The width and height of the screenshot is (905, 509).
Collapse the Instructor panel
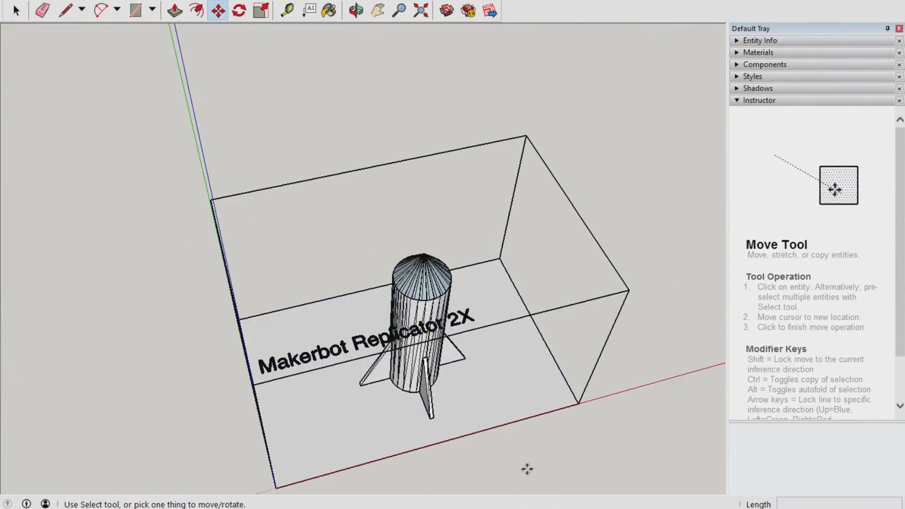tap(759, 100)
